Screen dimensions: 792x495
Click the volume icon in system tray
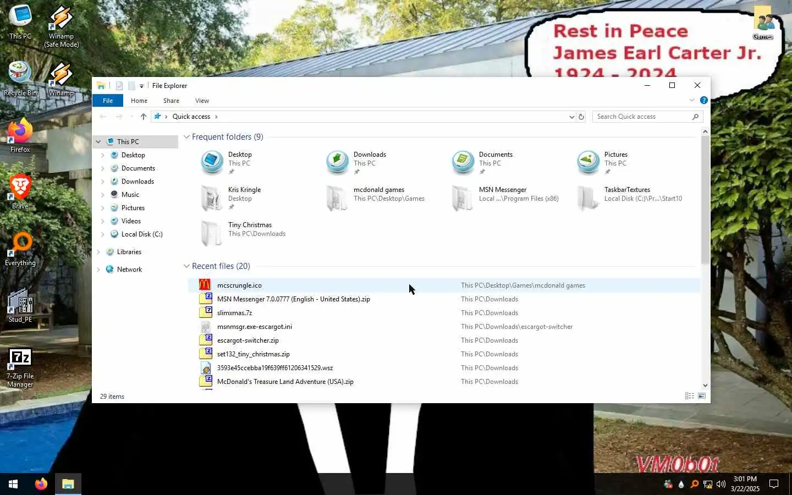click(721, 484)
